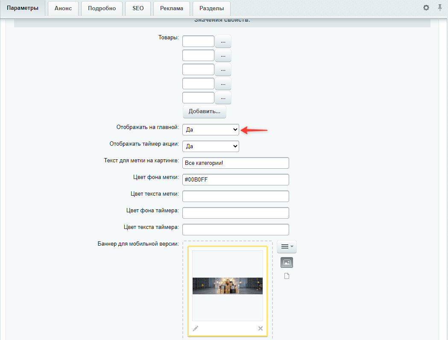Open the settings gear icon

pos(426,8)
